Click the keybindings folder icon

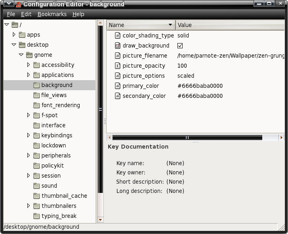[x=37, y=135]
